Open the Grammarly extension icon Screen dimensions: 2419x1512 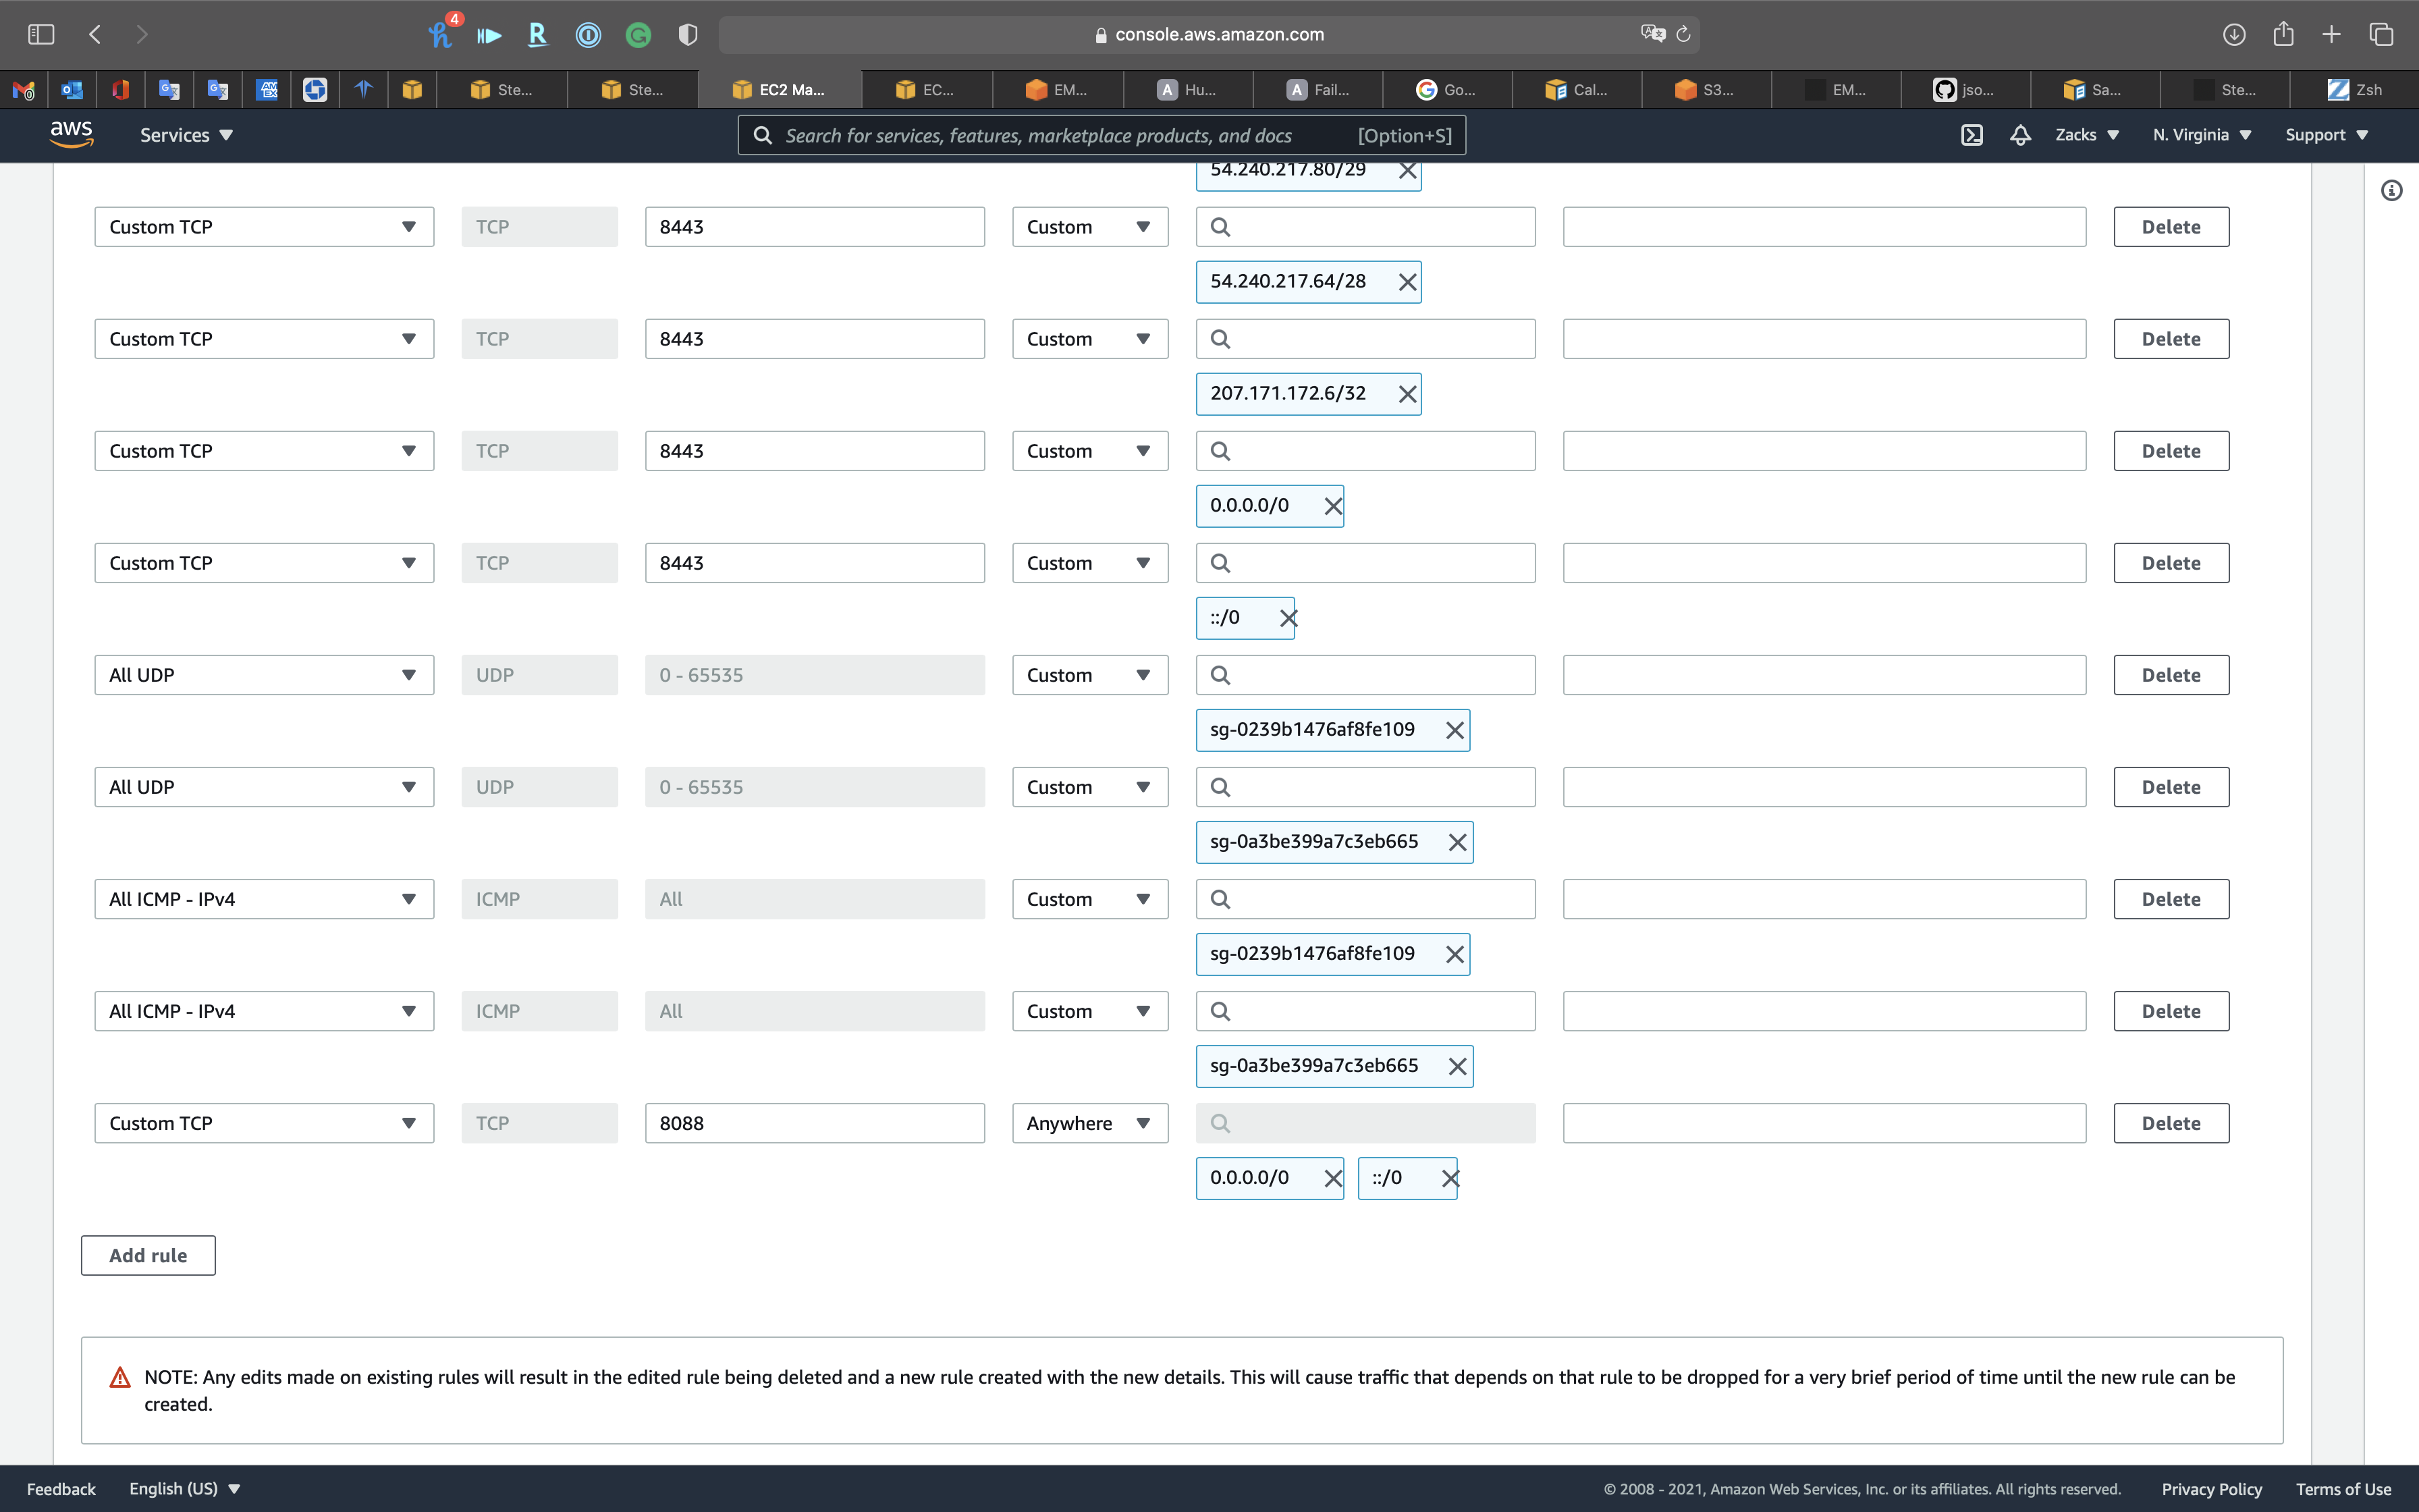pos(638,35)
